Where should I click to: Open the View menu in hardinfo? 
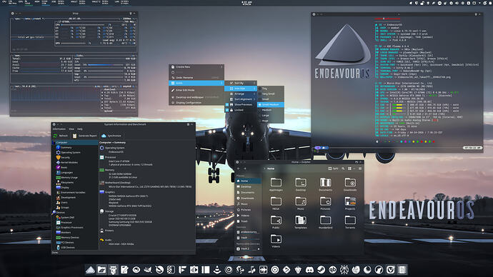tap(71, 129)
